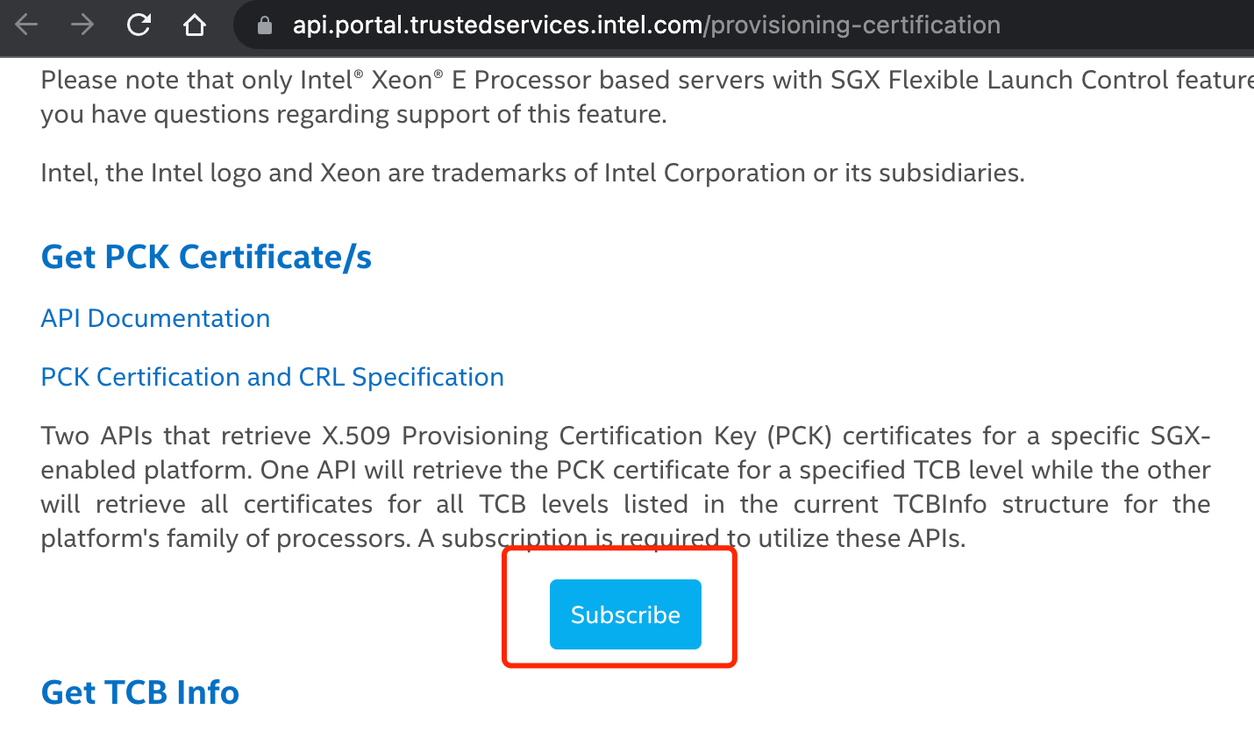Click the Get PCK Certificate/s heading
1254x738 pixels.
[206, 257]
